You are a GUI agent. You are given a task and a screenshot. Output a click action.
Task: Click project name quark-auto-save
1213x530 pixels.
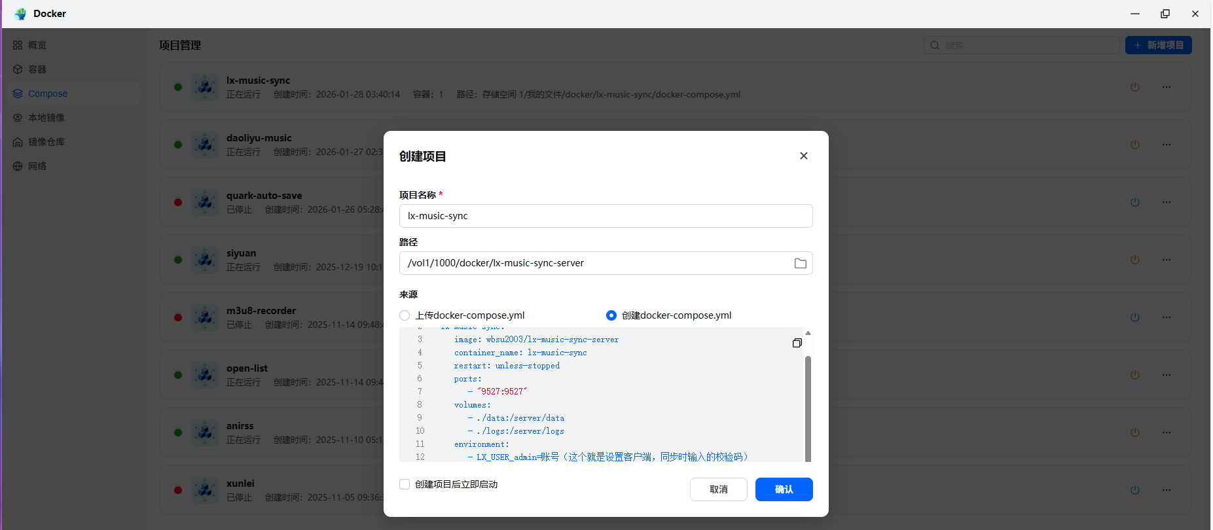tap(264, 196)
